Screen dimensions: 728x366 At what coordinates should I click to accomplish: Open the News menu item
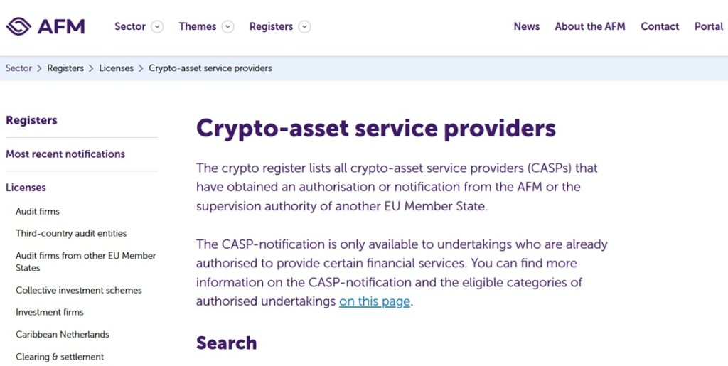526,26
